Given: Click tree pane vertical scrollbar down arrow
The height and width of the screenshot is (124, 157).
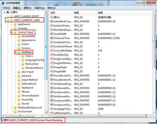Looking at the screenshot, I should pyautogui.click(x=46, y=112).
